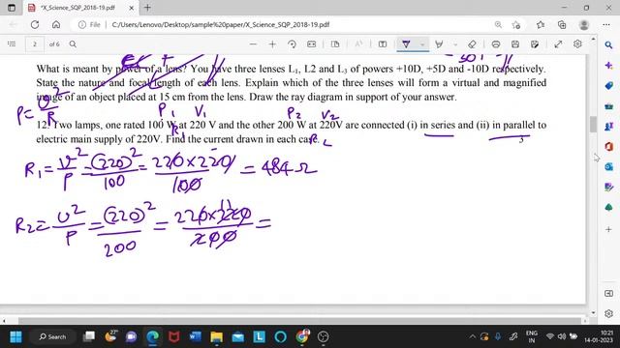Image resolution: width=620 pixels, height=348 pixels.
Task: Expand Draw pen options dropdown
Action: pos(422,44)
